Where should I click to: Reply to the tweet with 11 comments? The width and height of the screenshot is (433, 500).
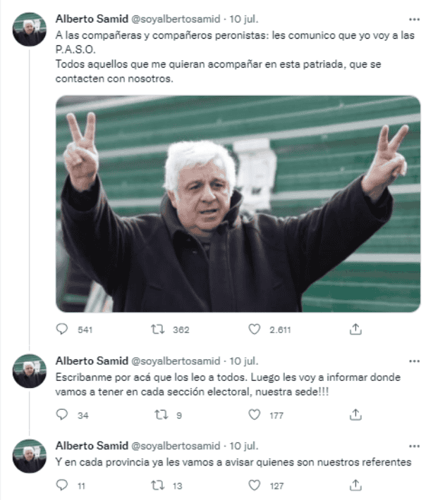62,485
